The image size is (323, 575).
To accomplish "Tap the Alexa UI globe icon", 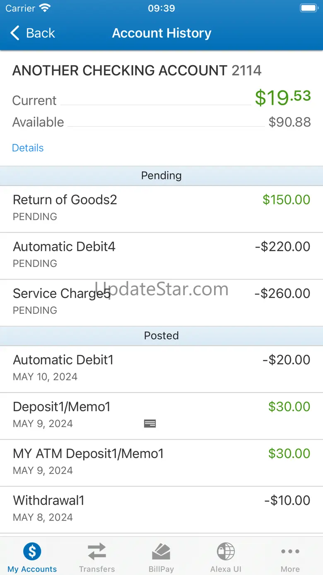I will (x=226, y=551).
